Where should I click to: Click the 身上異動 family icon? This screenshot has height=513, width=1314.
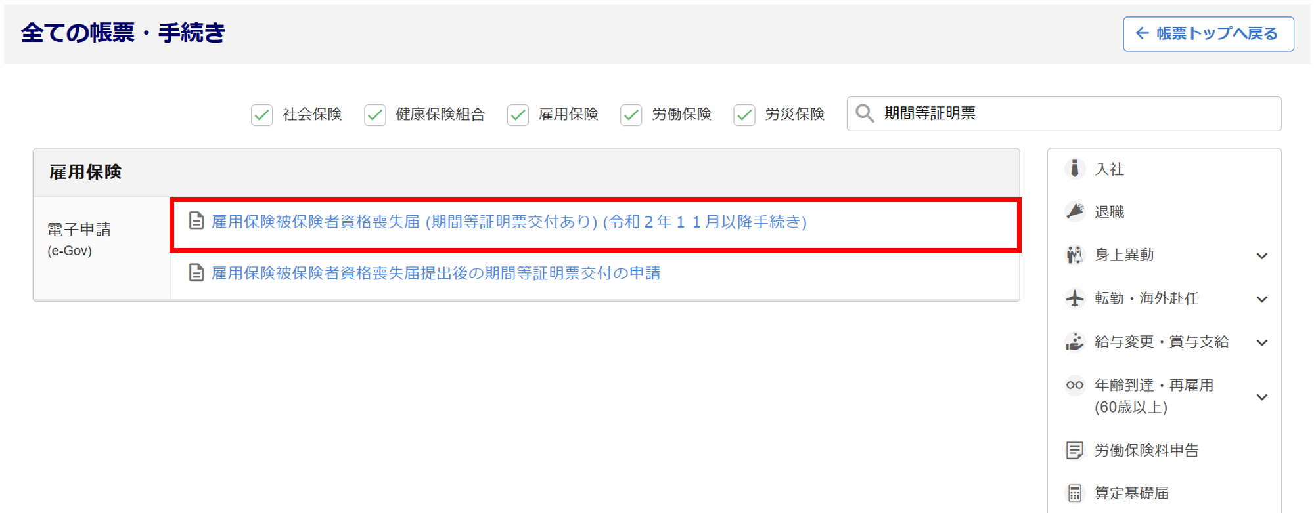point(1075,255)
